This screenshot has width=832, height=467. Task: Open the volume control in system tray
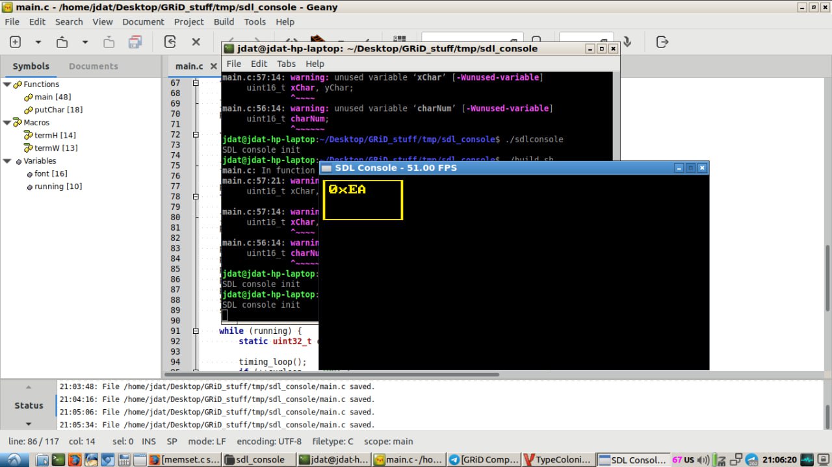pyautogui.click(x=703, y=460)
